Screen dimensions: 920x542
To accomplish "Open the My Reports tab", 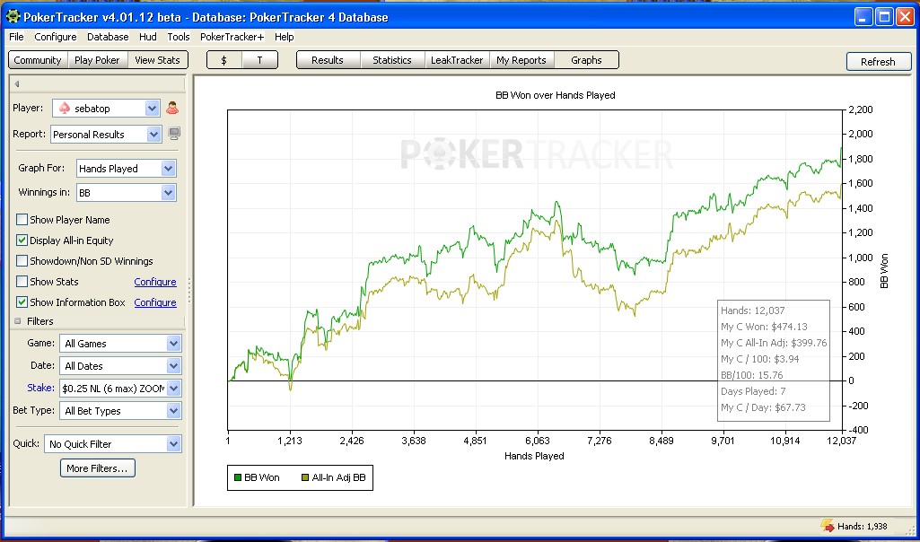I will coord(521,60).
